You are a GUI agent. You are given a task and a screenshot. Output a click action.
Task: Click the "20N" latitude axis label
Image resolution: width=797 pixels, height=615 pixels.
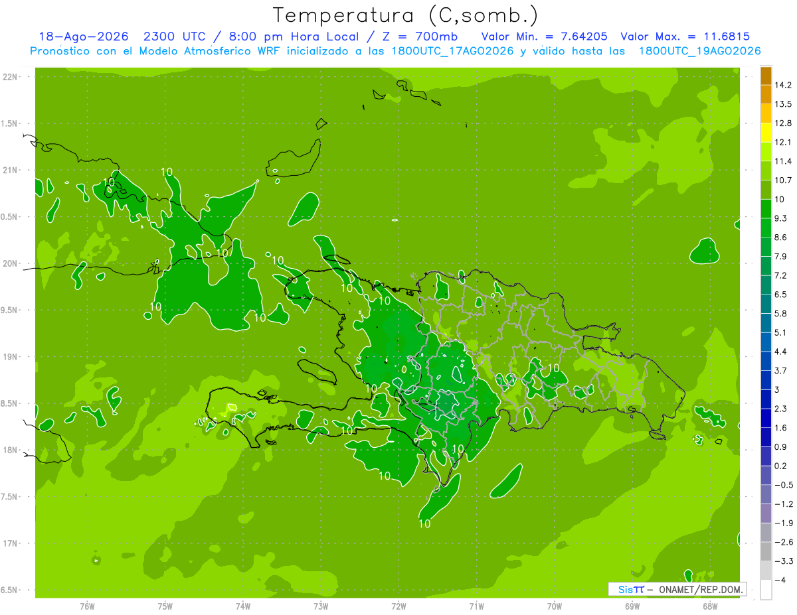(x=10, y=263)
